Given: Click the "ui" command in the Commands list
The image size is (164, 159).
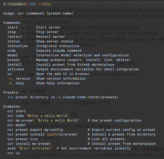Looking at the screenshot, I should (x=10, y=74).
